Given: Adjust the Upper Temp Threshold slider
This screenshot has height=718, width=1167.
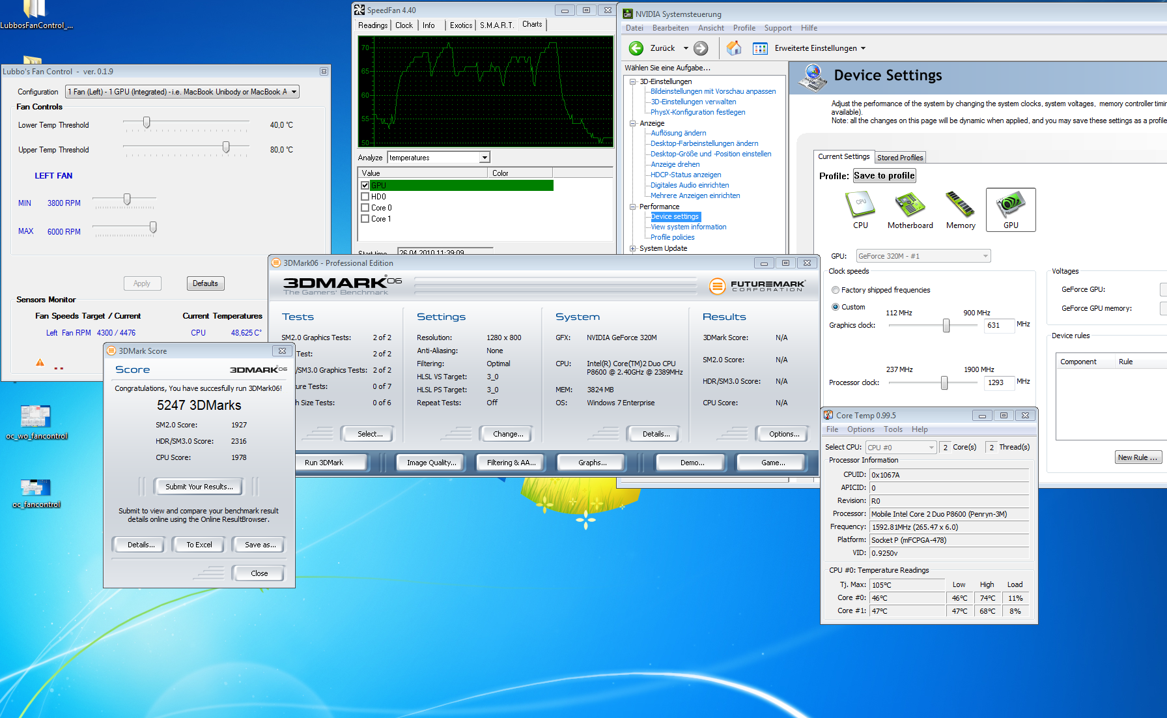Looking at the screenshot, I should click(x=226, y=147).
